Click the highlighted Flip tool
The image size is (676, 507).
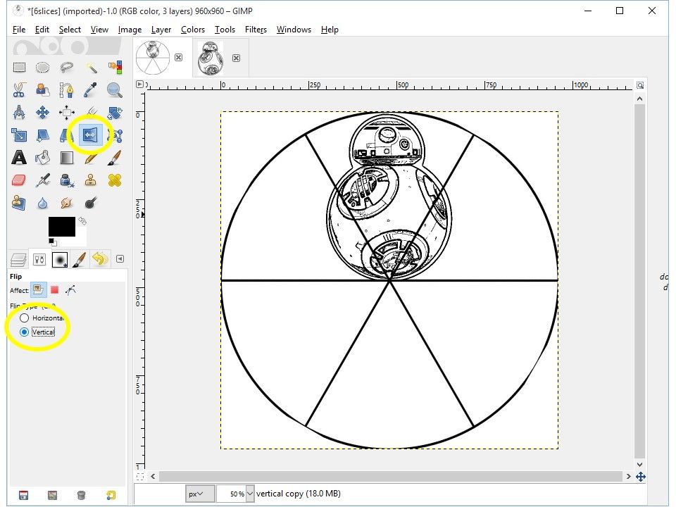pos(90,135)
